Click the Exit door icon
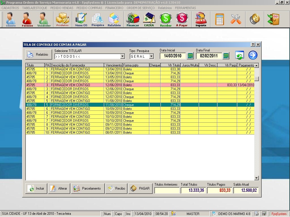The width and height of the screenshot is (290, 217). click(x=273, y=19)
